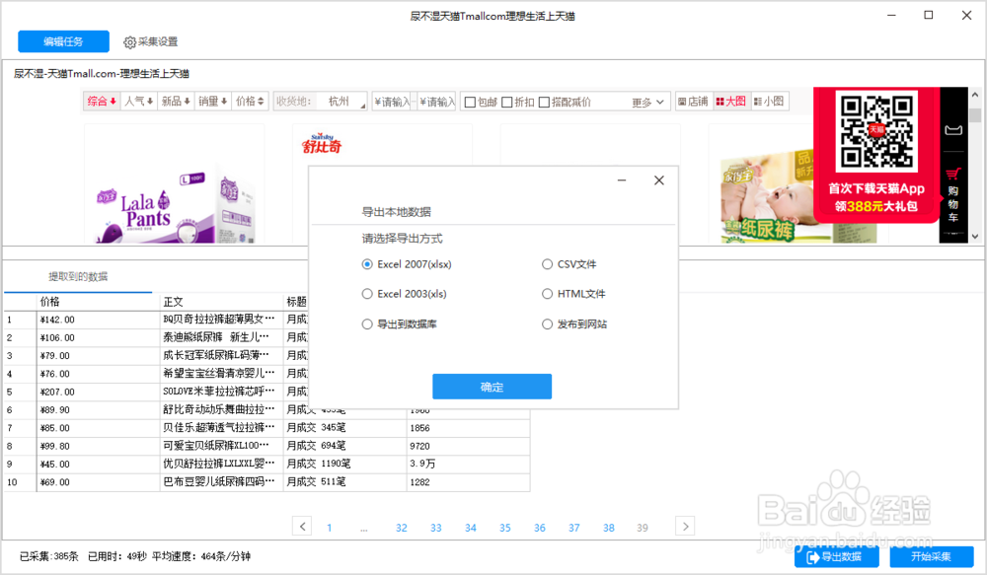Viewport: 987px width, 575px height.
Task: Go to page 32
Action: 402,528
